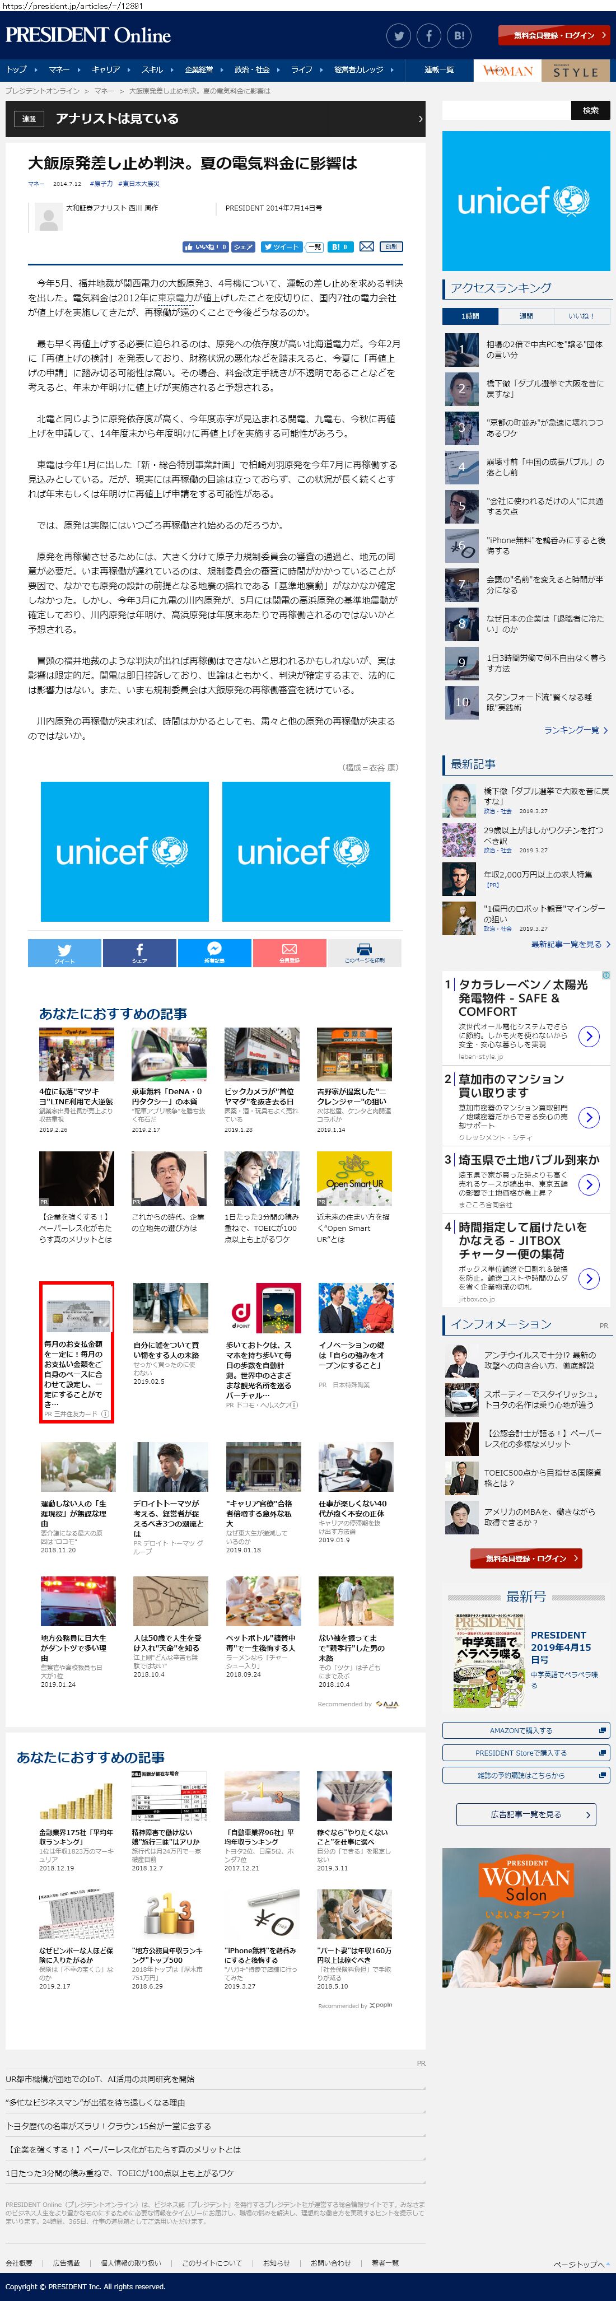Viewport: 616px width, 2301px height.
Task: Expand the スキル navigation menu
Action: coord(158,69)
